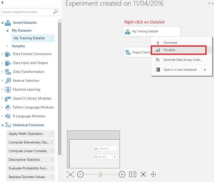Focus the Search experiment items field
Viewport: 214px width, 182px height.
click(30, 12)
